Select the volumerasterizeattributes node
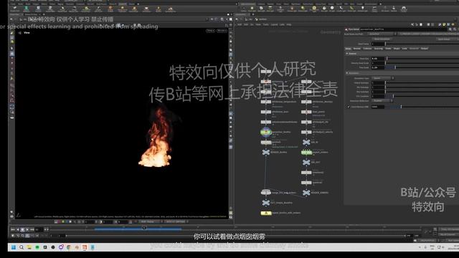 coord(266,122)
